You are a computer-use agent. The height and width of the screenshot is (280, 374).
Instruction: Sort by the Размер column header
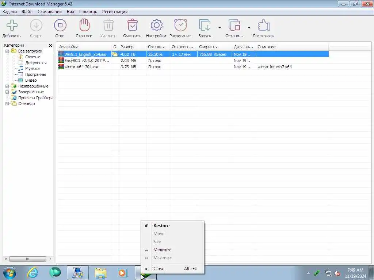(132, 47)
